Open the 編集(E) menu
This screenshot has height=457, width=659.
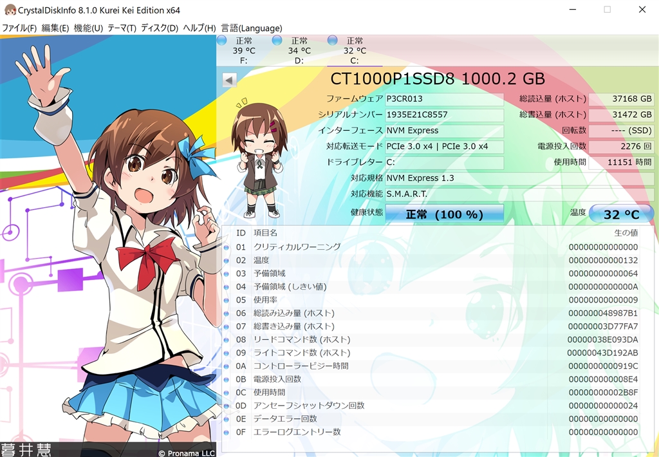click(55, 28)
